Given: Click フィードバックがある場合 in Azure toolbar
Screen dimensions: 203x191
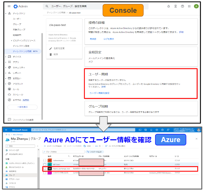Looking at the screenshot, I should [x=115, y=146].
